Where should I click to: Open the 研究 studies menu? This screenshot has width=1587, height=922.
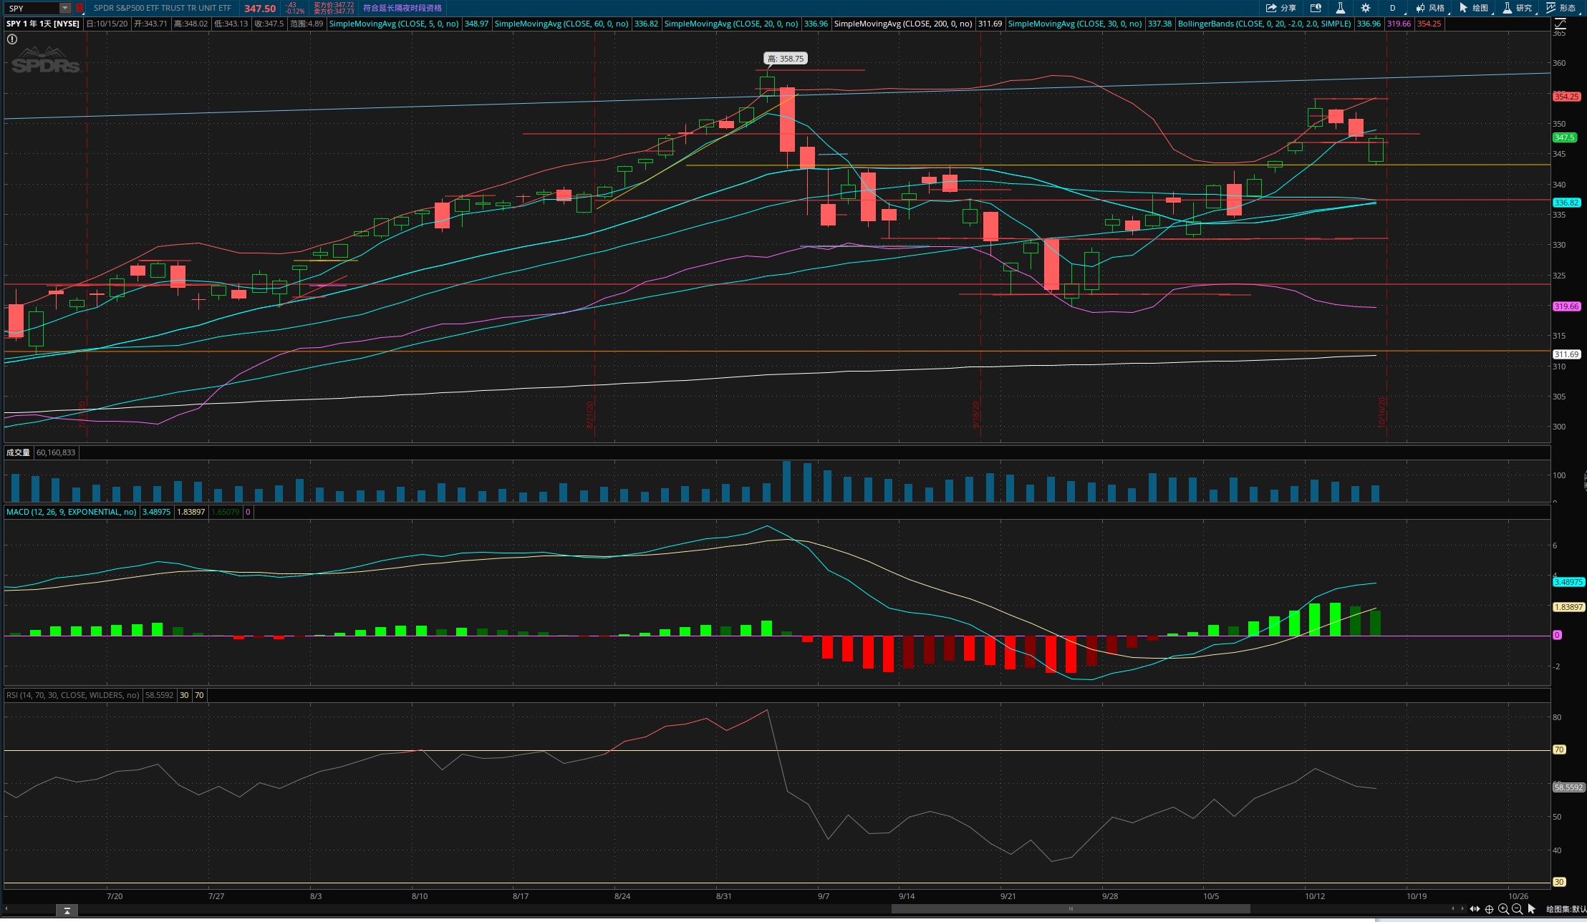tap(1518, 8)
